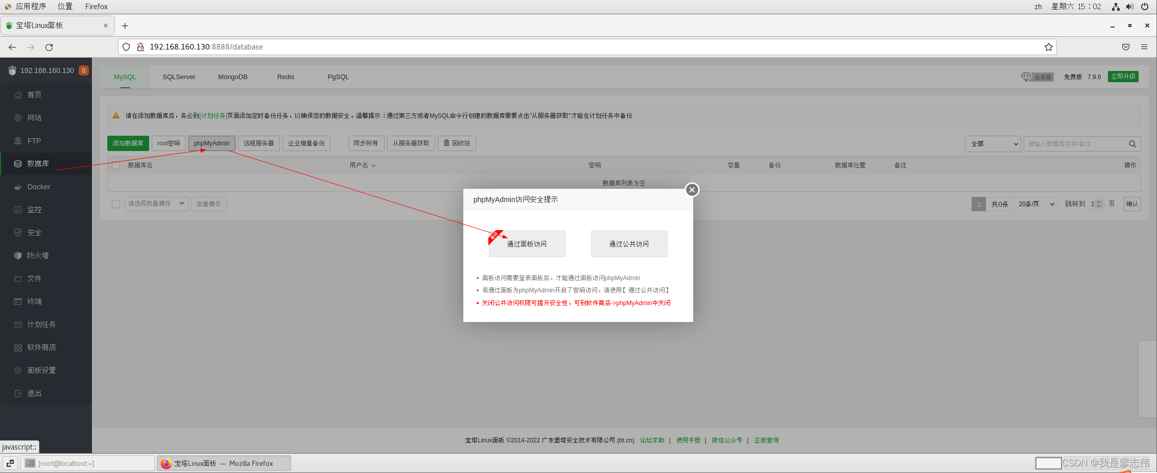Screen dimensions: 1157x473
Task: Open the 监控 monitoring sidebar item
Action: pos(46,210)
